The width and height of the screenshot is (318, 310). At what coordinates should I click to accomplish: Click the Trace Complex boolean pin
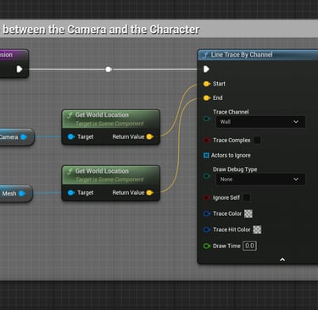[x=207, y=141]
